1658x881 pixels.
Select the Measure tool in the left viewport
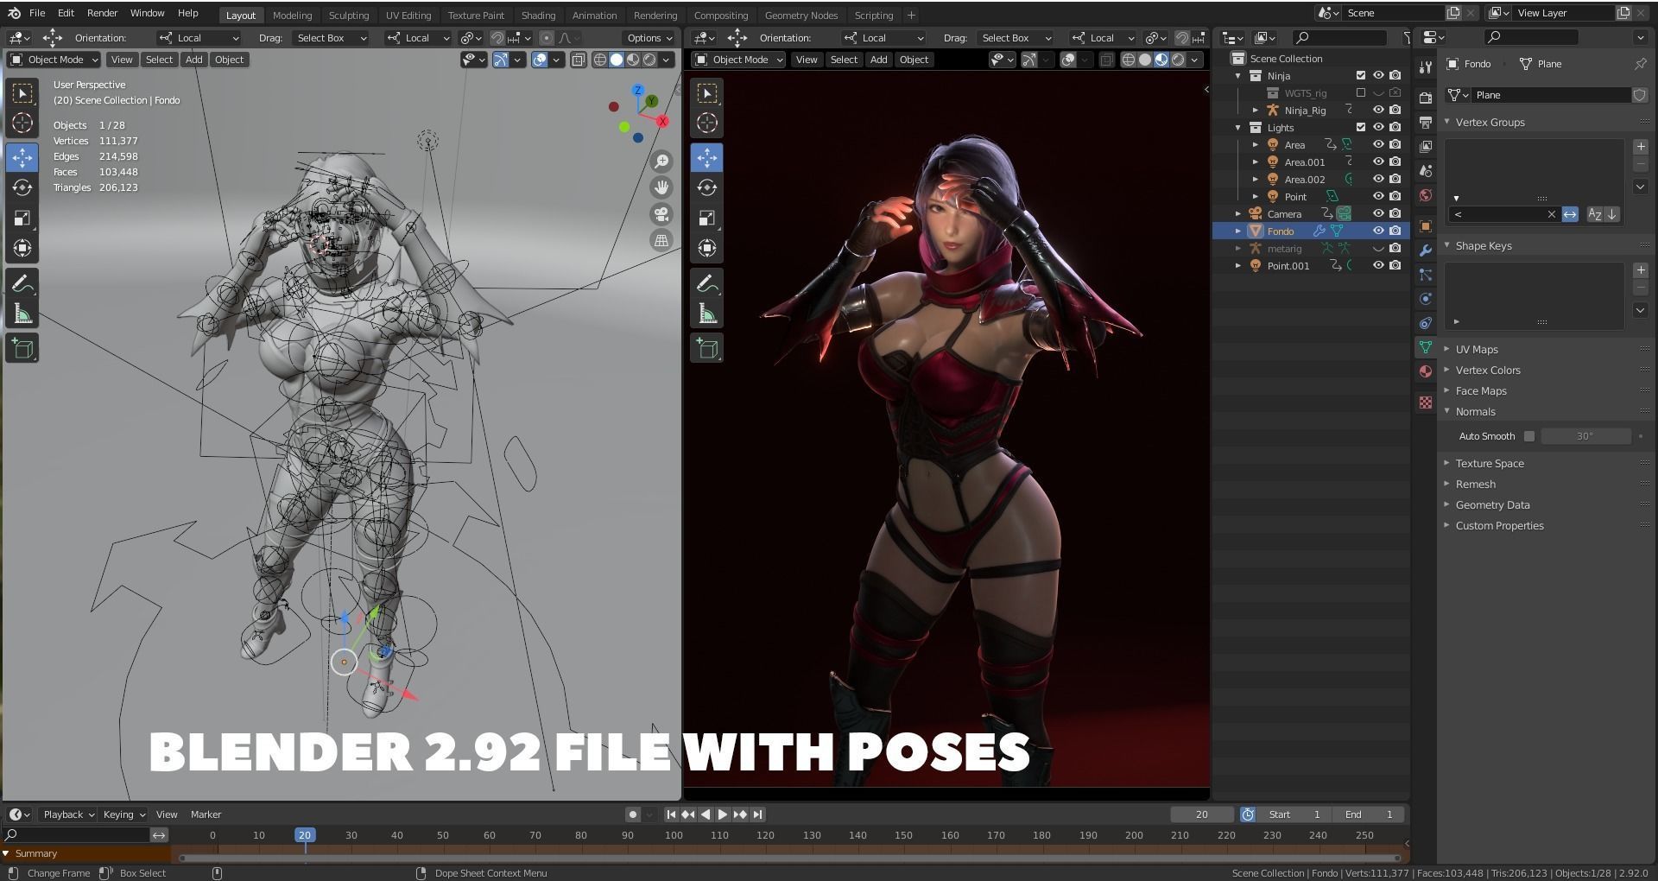[x=22, y=314]
